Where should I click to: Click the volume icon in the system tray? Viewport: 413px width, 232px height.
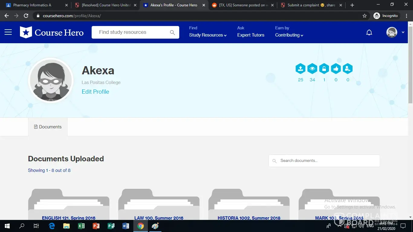tap(361, 226)
